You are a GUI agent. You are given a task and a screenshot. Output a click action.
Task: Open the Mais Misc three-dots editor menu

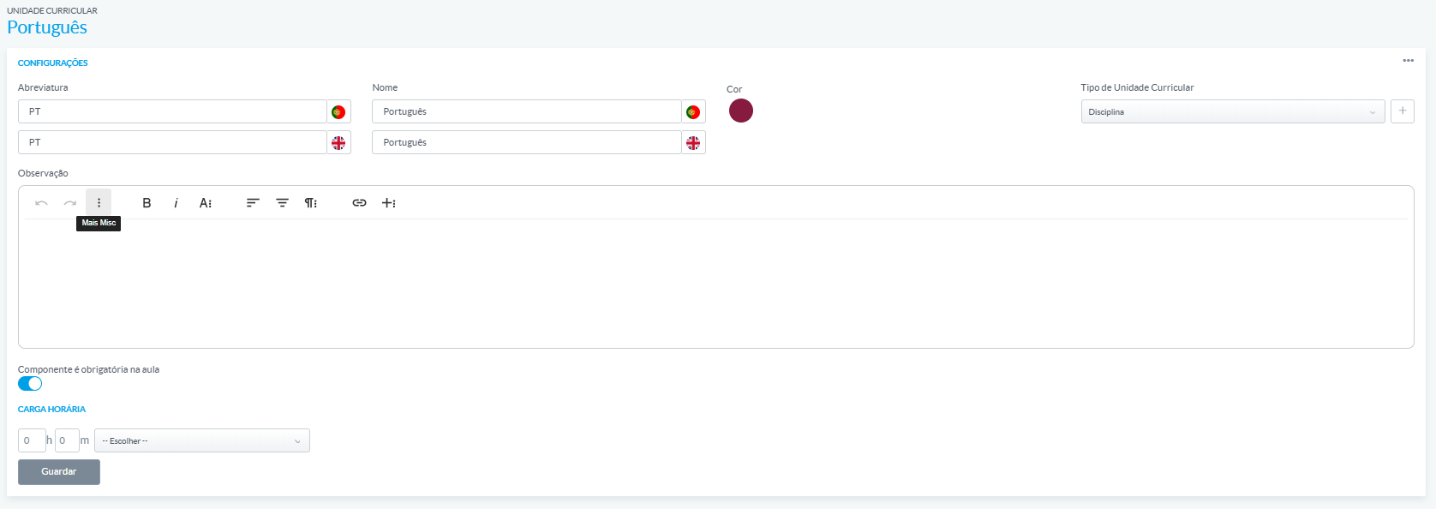pos(99,203)
